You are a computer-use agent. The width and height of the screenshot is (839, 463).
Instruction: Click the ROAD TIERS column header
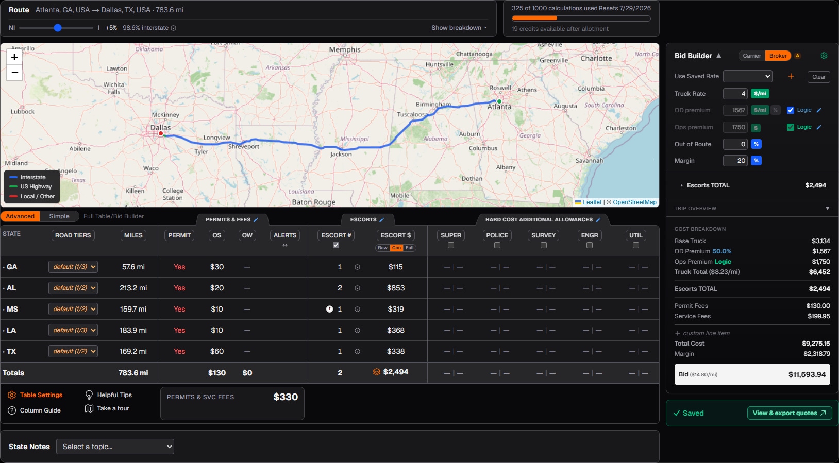coord(73,235)
